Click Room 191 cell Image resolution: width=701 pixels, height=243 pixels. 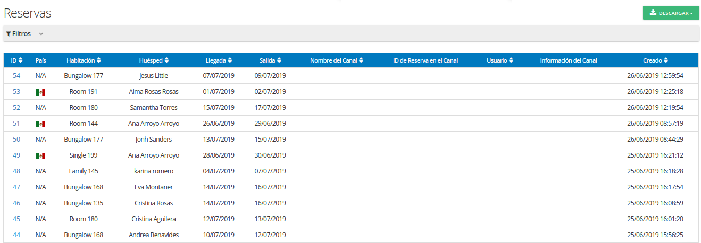pyautogui.click(x=84, y=92)
